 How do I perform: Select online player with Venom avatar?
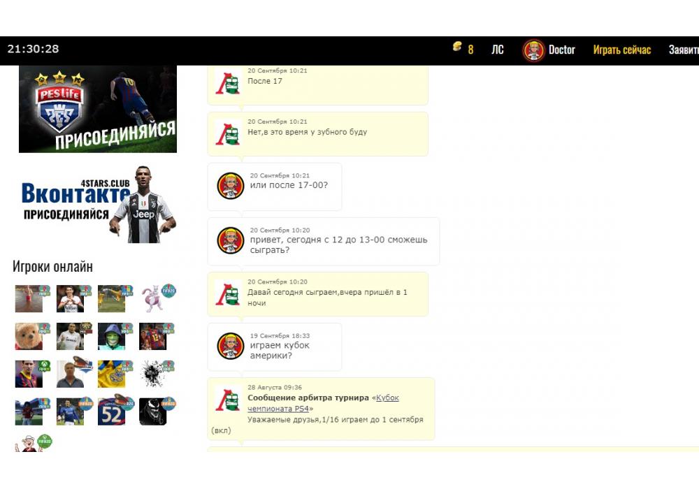click(x=153, y=411)
